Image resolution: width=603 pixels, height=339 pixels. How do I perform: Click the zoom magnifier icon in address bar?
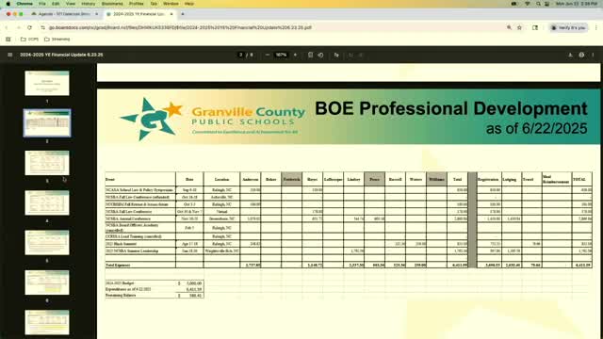509,27
